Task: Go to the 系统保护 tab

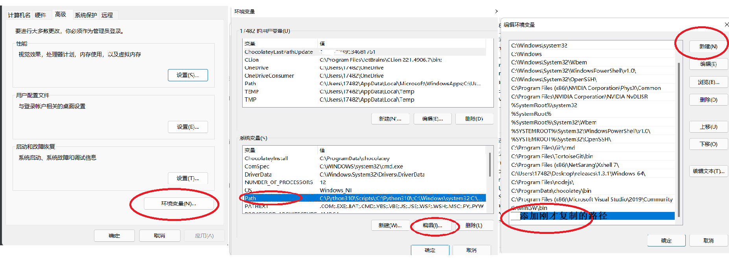Action: pos(86,15)
